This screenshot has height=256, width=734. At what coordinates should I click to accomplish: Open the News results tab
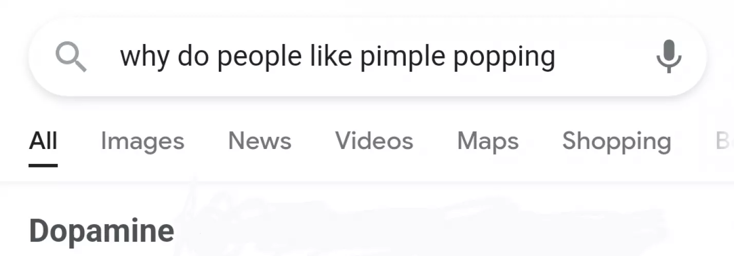pyautogui.click(x=259, y=141)
